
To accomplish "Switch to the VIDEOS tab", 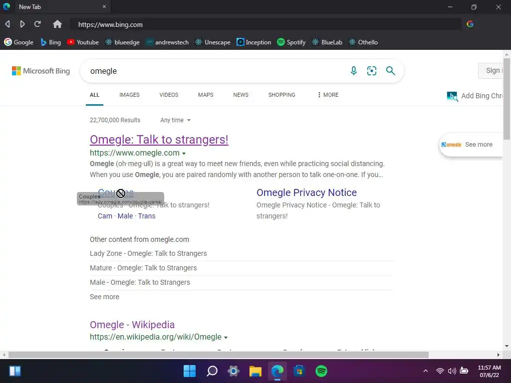I will pos(169,95).
